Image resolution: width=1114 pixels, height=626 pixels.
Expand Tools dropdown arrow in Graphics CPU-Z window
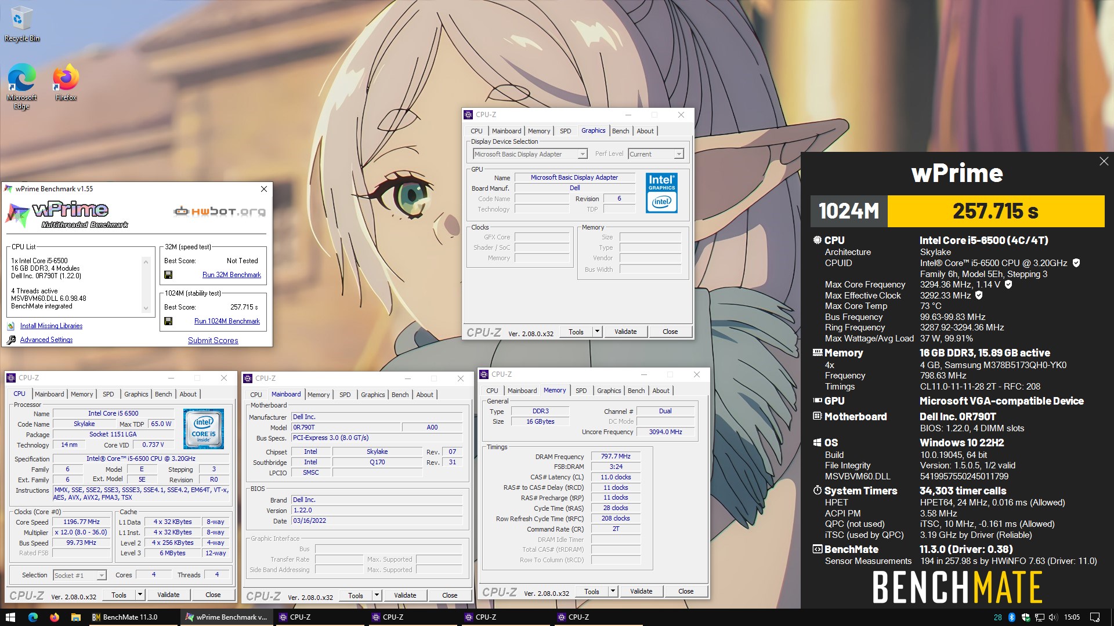tap(597, 332)
